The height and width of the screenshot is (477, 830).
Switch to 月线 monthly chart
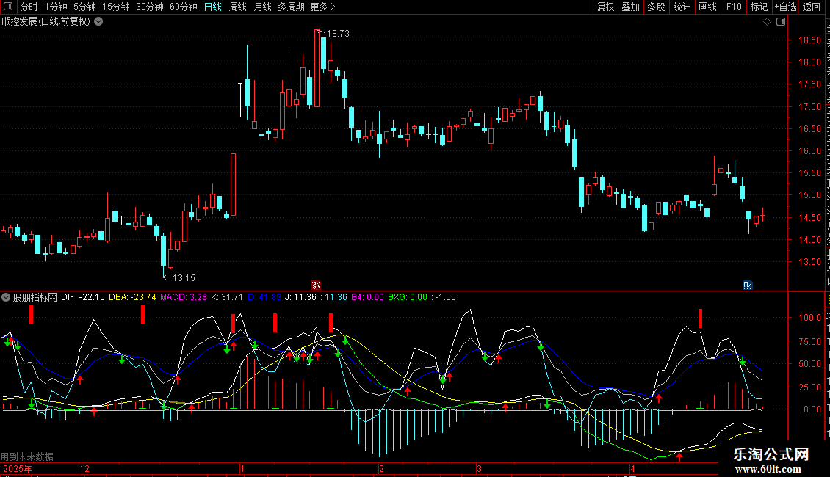262,7
